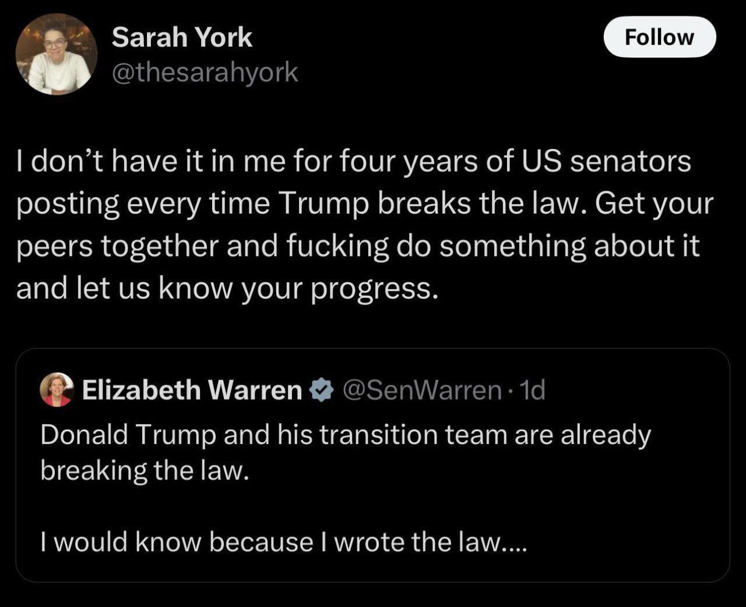Click the Sarah York display name
This screenshot has width=746, height=607.
pyautogui.click(x=182, y=38)
